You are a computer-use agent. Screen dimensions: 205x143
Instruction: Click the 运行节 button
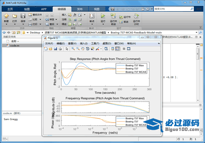[125, 17]
